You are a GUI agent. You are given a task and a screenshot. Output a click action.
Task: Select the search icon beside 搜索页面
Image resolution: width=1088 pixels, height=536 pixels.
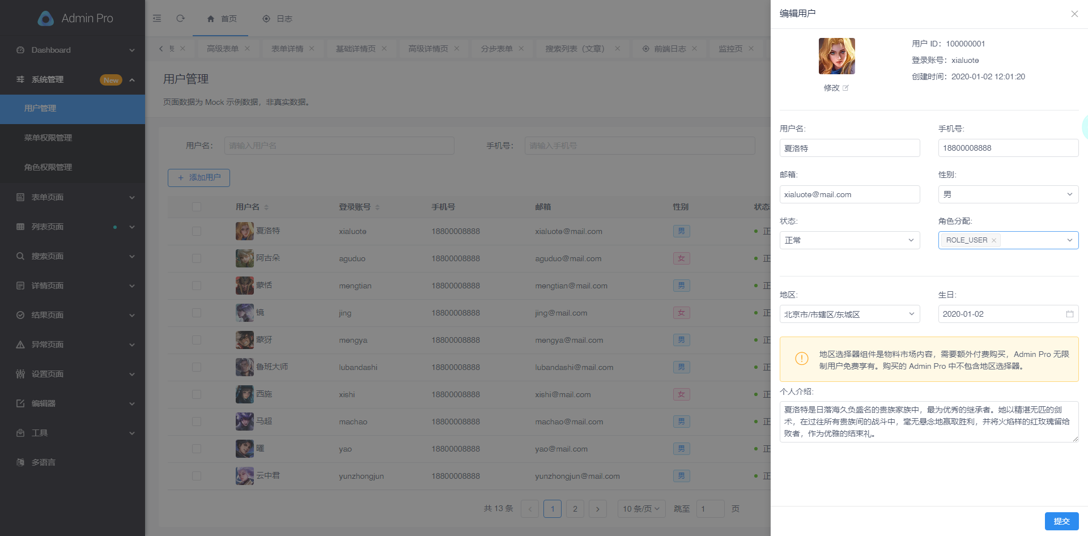20,256
